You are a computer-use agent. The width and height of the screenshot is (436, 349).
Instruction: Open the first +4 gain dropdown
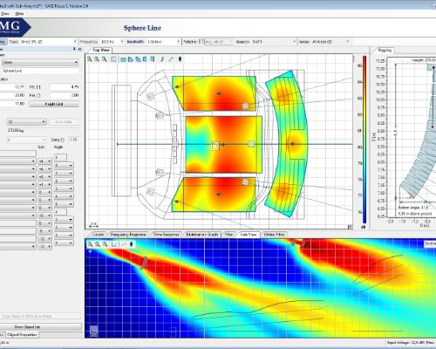(x=44, y=161)
